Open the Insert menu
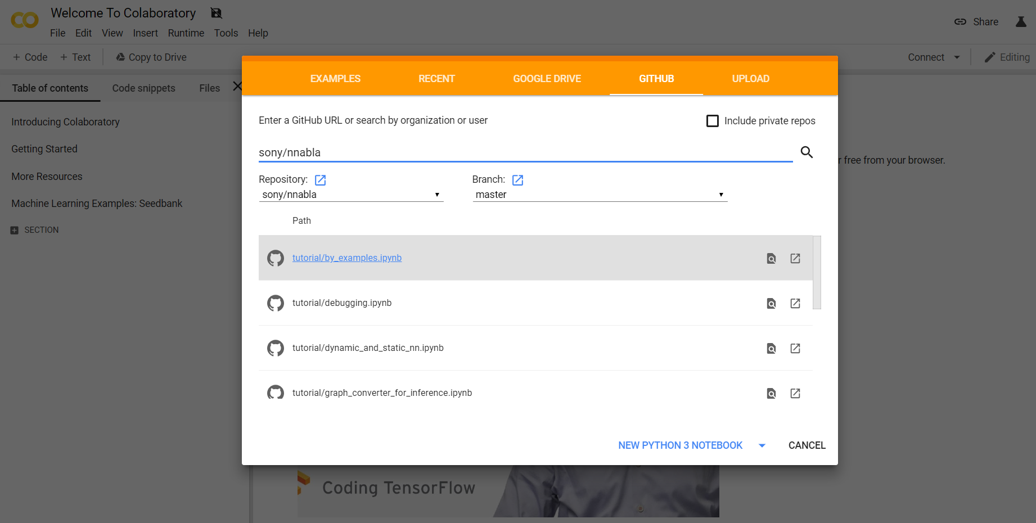The height and width of the screenshot is (523, 1036). (x=145, y=33)
